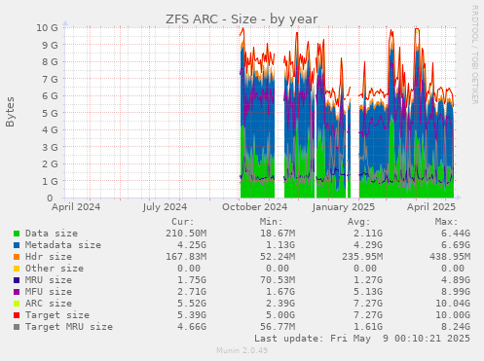
Task: Click the MFU size legend label
Action: 49,292
